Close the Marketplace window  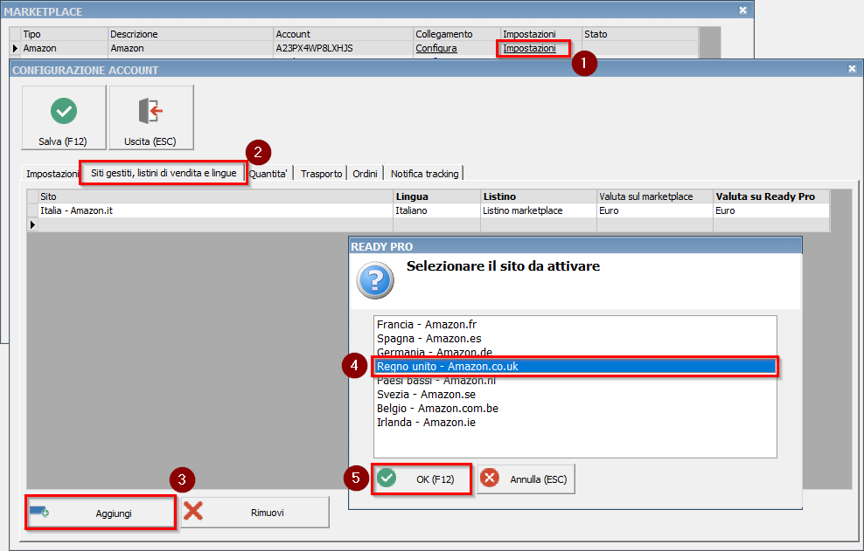742,10
